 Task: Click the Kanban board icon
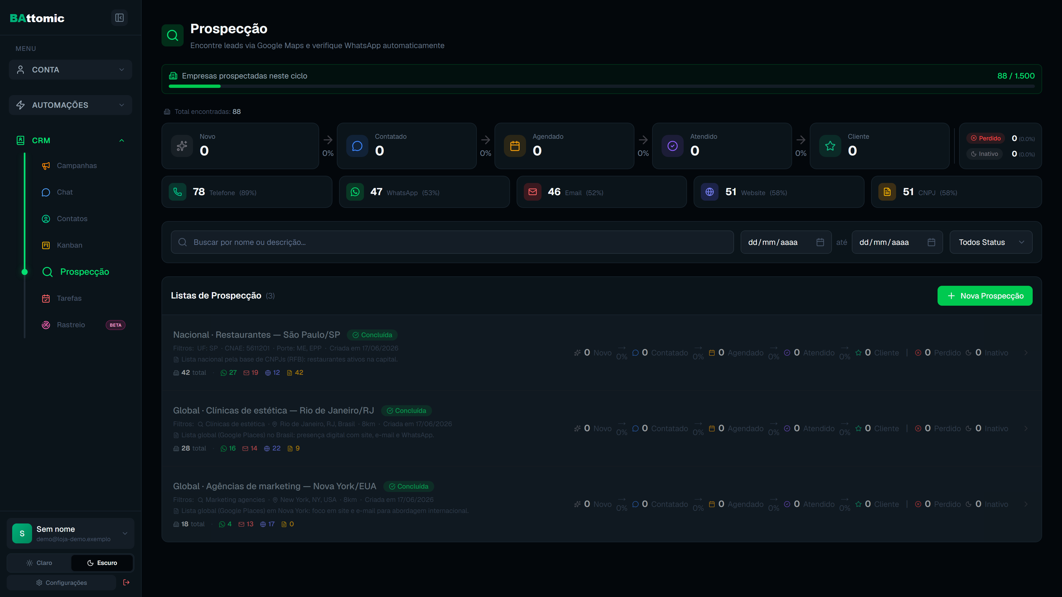point(46,245)
